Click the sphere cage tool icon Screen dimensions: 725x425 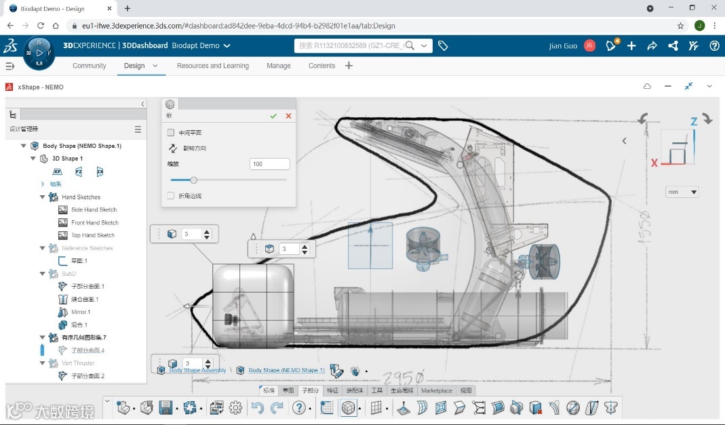tap(573, 407)
